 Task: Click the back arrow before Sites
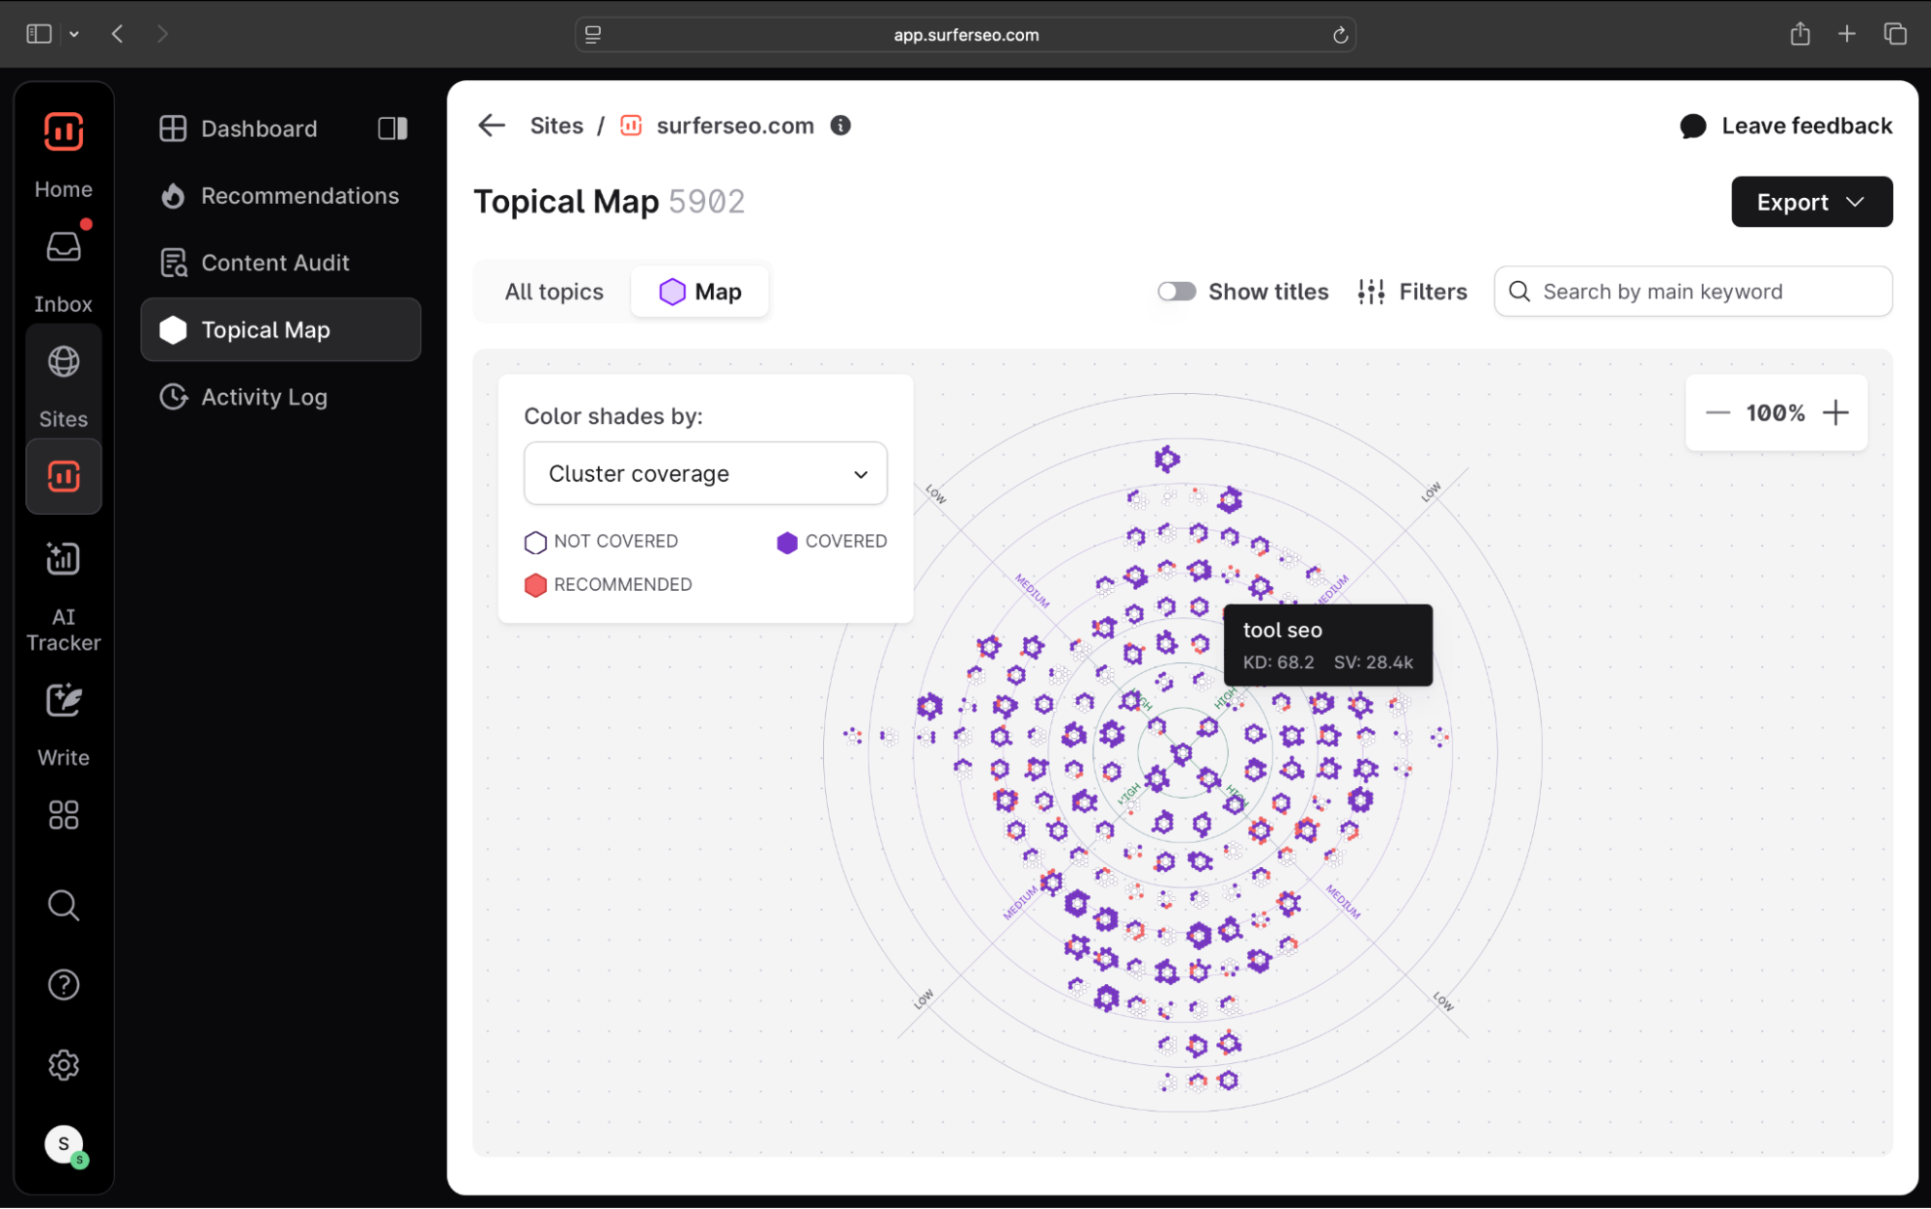tap(492, 126)
